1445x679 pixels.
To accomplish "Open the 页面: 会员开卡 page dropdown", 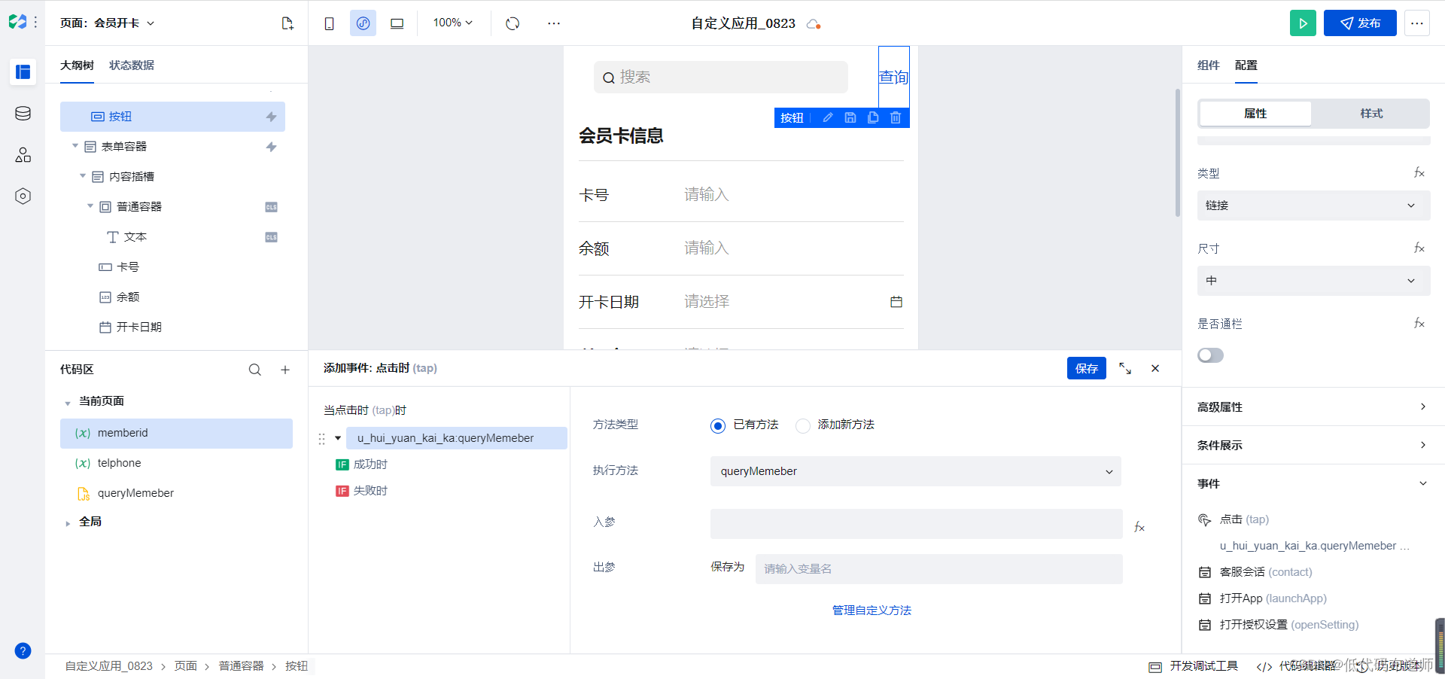I will coord(107,23).
